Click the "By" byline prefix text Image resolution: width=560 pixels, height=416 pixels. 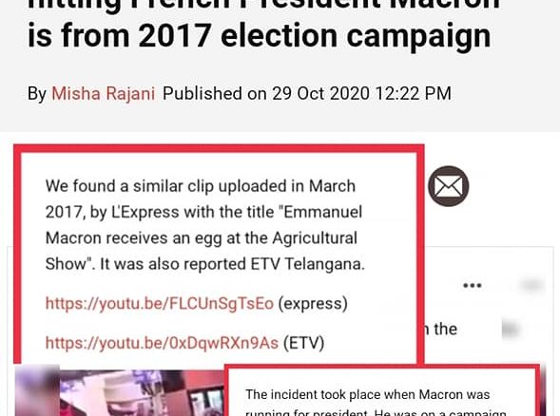pyautogui.click(x=37, y=94)
